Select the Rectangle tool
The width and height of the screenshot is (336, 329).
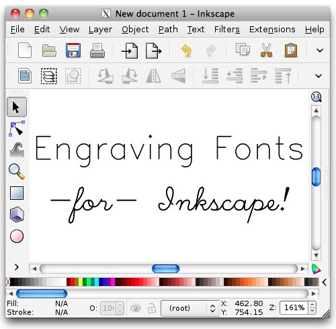(17, 193)
